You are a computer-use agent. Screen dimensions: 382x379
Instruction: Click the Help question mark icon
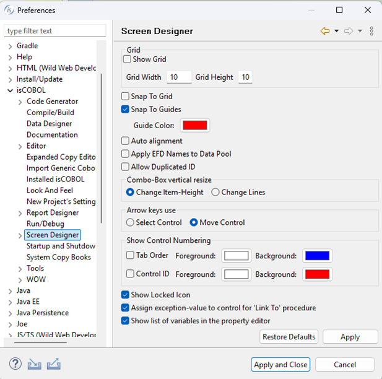(15, 364)
